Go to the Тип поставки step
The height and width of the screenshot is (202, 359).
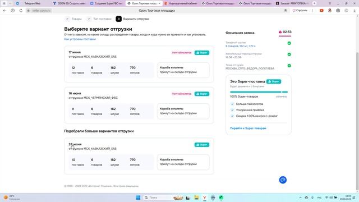pos(99,19)
